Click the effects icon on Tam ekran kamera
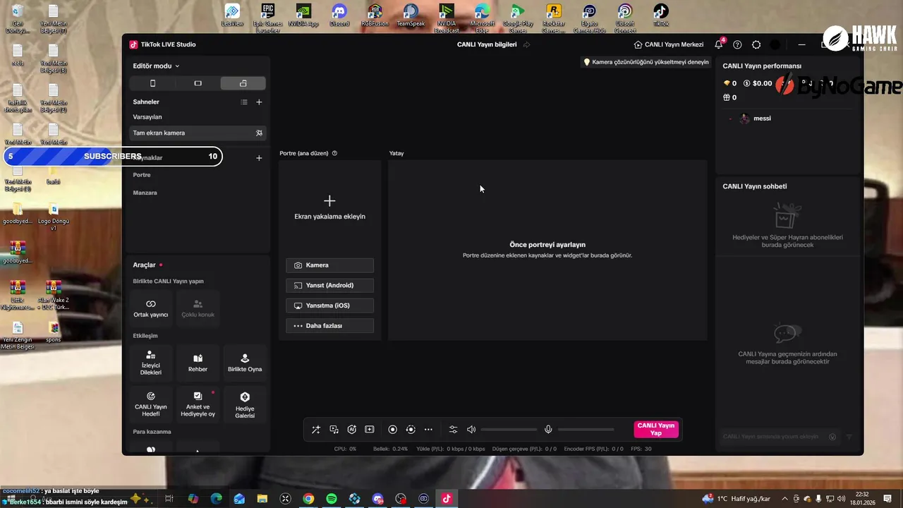The width and height of the screenshot is (903, 508). pos(259,133)
